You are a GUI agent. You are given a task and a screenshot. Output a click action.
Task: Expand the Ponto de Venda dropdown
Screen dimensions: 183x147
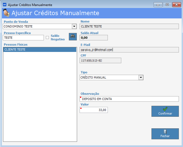tap(74, 26)
